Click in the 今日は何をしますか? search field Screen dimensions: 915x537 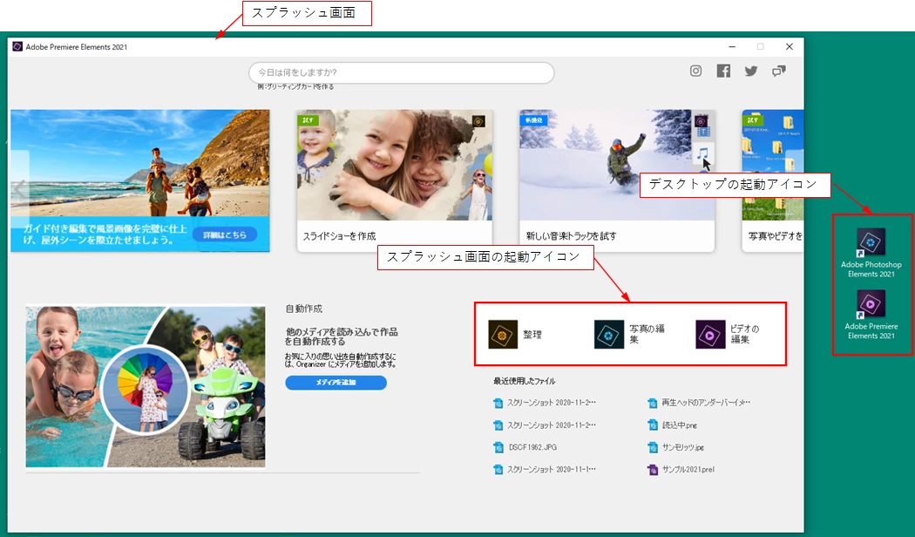[402, 73]
